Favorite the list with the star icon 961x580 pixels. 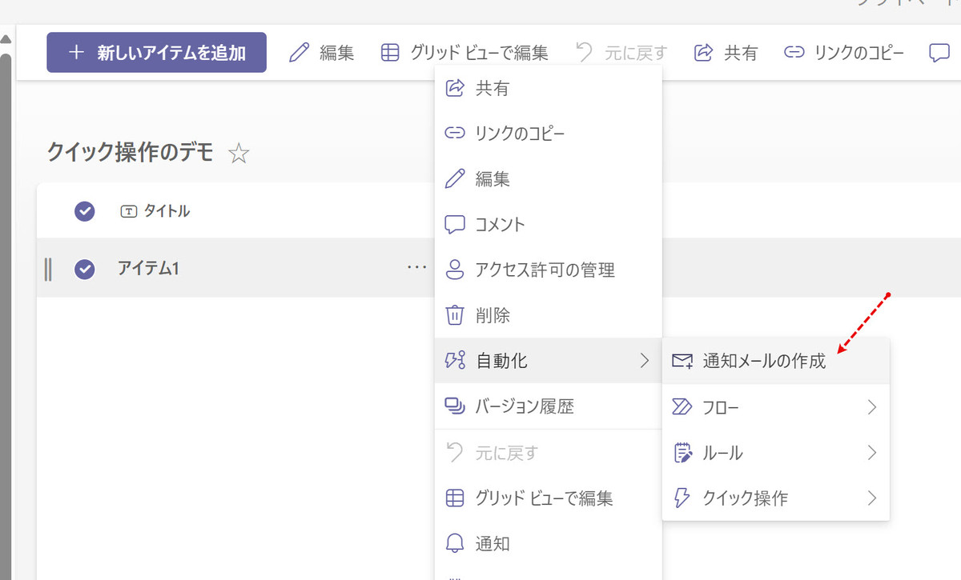(x=239, y=153)
